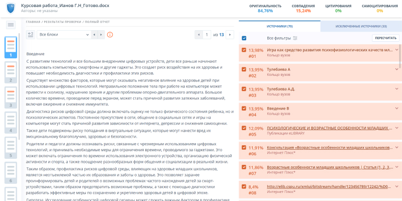Click the 'Самоцитирования' 0% value
This screenshot has width=402, height=201.
380,11
